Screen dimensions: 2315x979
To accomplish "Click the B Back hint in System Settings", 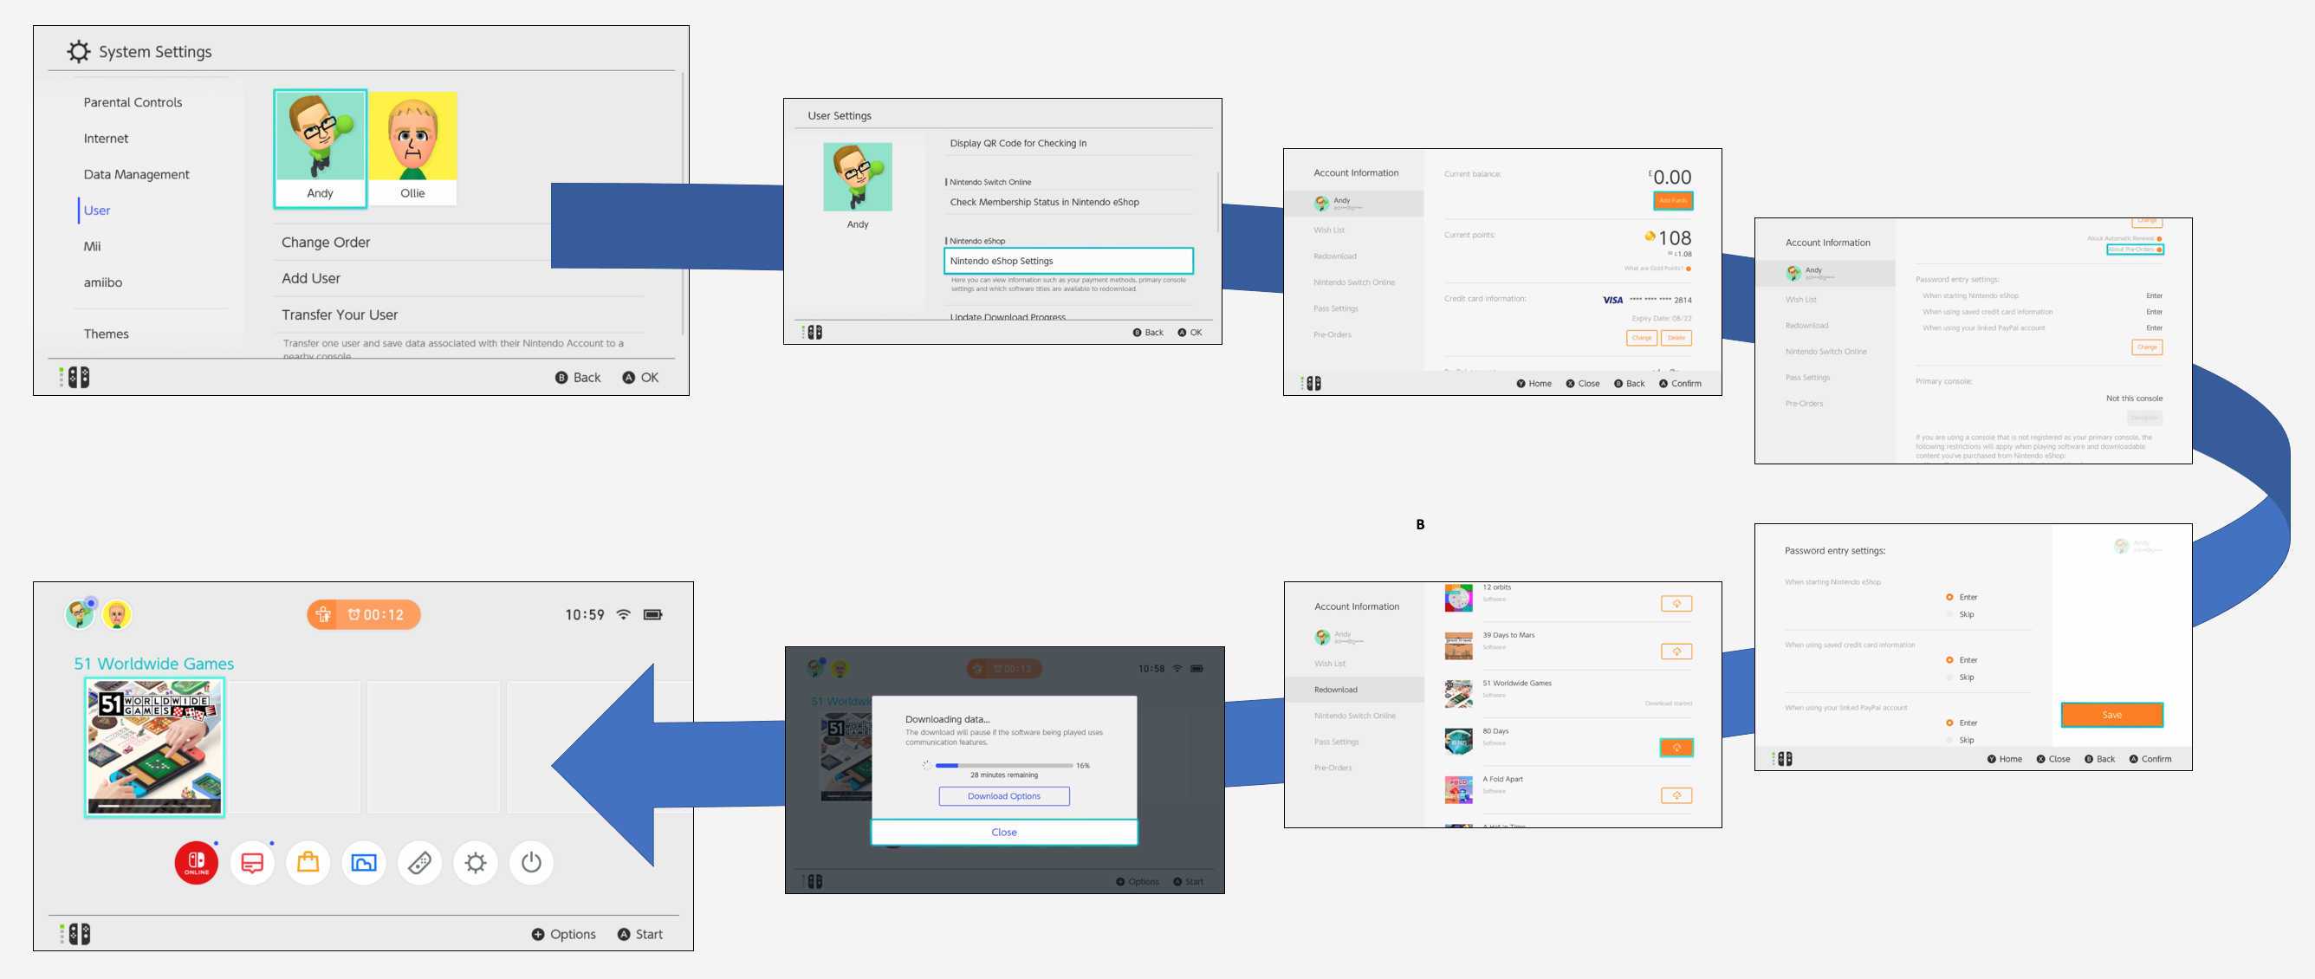I will pyautogui.click(x=578, y=378).
